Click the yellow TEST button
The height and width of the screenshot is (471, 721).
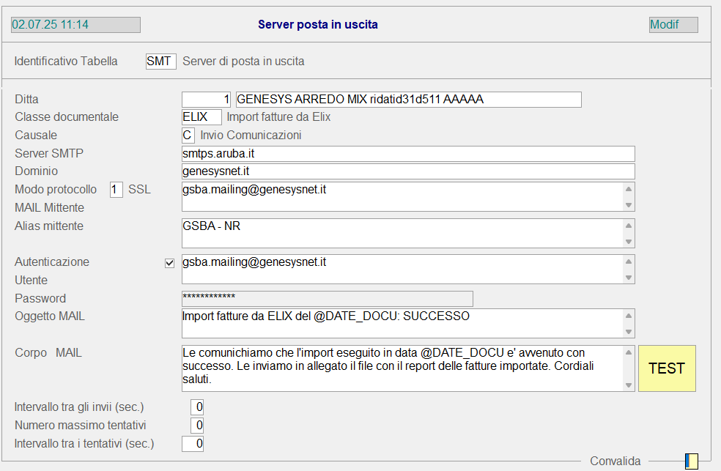[x=667, y=368]
